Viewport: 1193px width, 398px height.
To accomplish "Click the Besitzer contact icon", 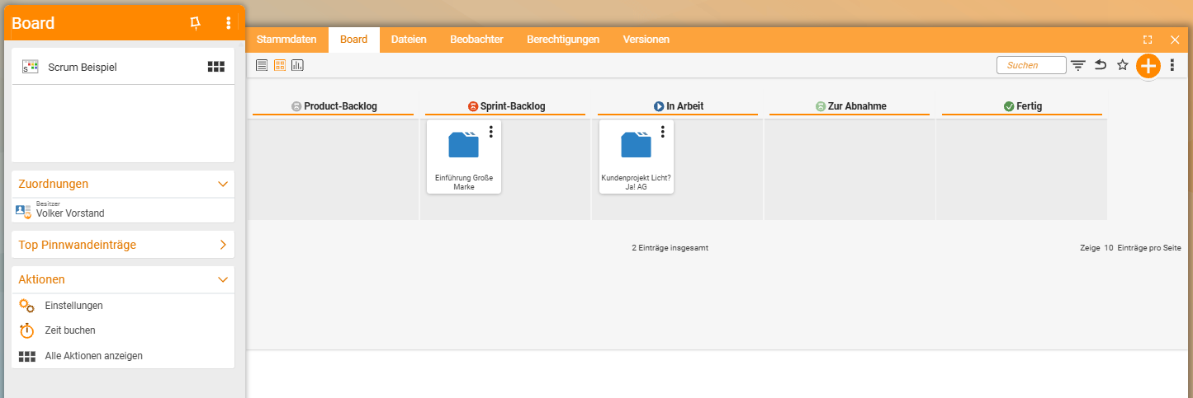I will tap(24, 211).
